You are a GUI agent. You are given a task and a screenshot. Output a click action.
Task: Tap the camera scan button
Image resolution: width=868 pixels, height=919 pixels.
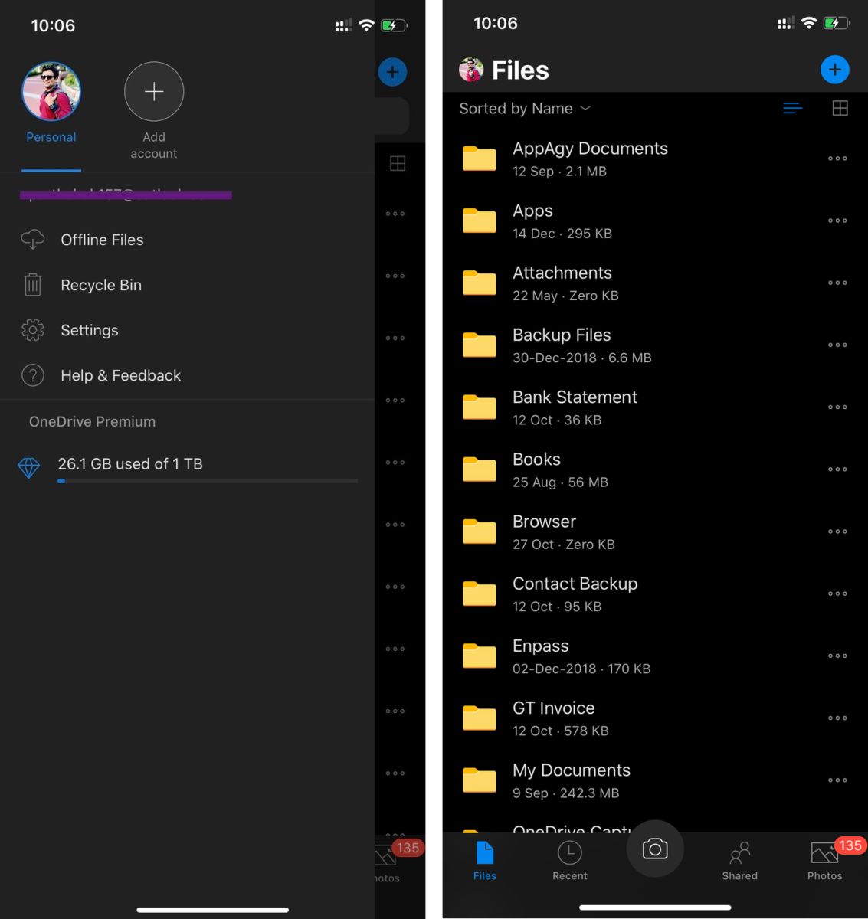(655, 849)
